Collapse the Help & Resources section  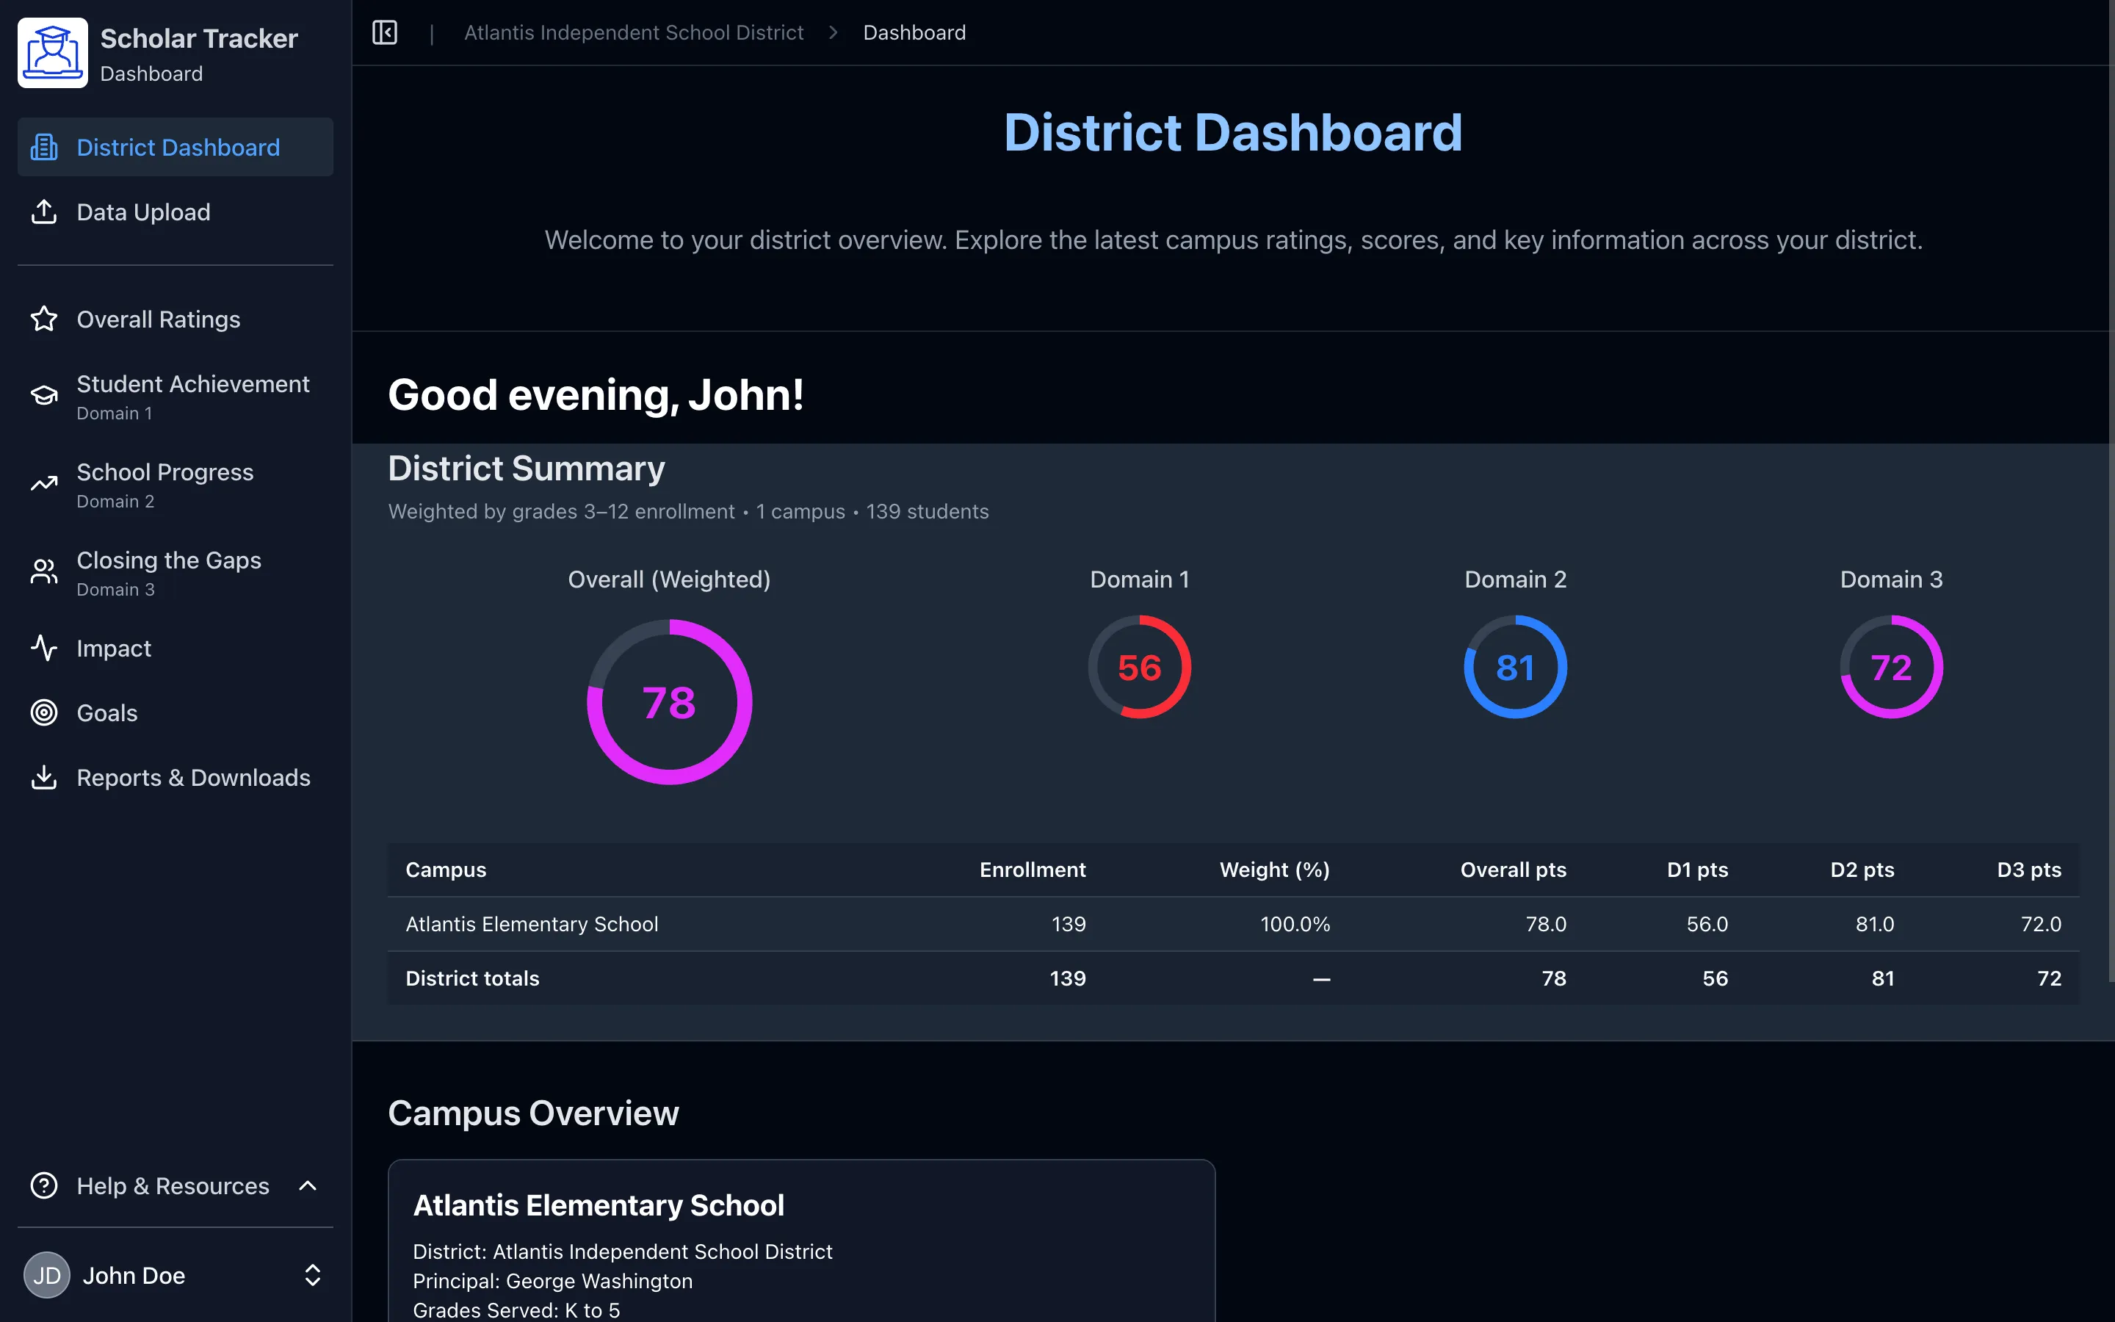click(x=309, y=1185)
